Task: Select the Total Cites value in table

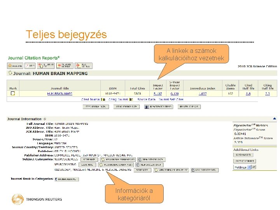Action: [137, 94]
